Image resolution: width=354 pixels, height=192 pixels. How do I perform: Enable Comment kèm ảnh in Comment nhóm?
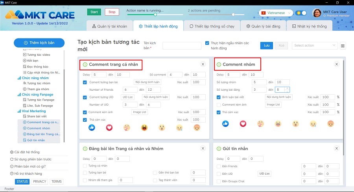tap(219, 105)
